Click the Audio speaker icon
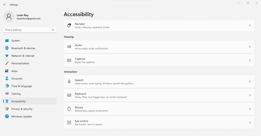The width and height of the screenshot is (261, 136). (69, 47)
